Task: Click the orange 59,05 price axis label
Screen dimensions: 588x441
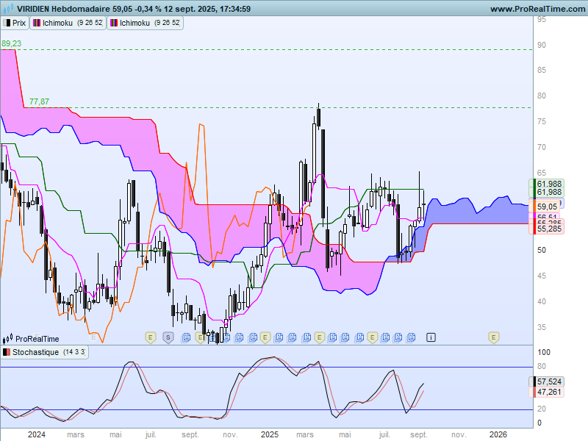Action: click(547, 207)
